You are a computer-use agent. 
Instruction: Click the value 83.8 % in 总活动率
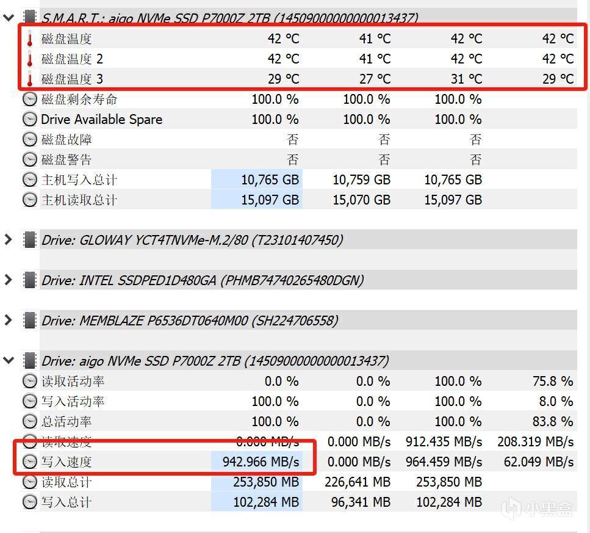(553, 422)
